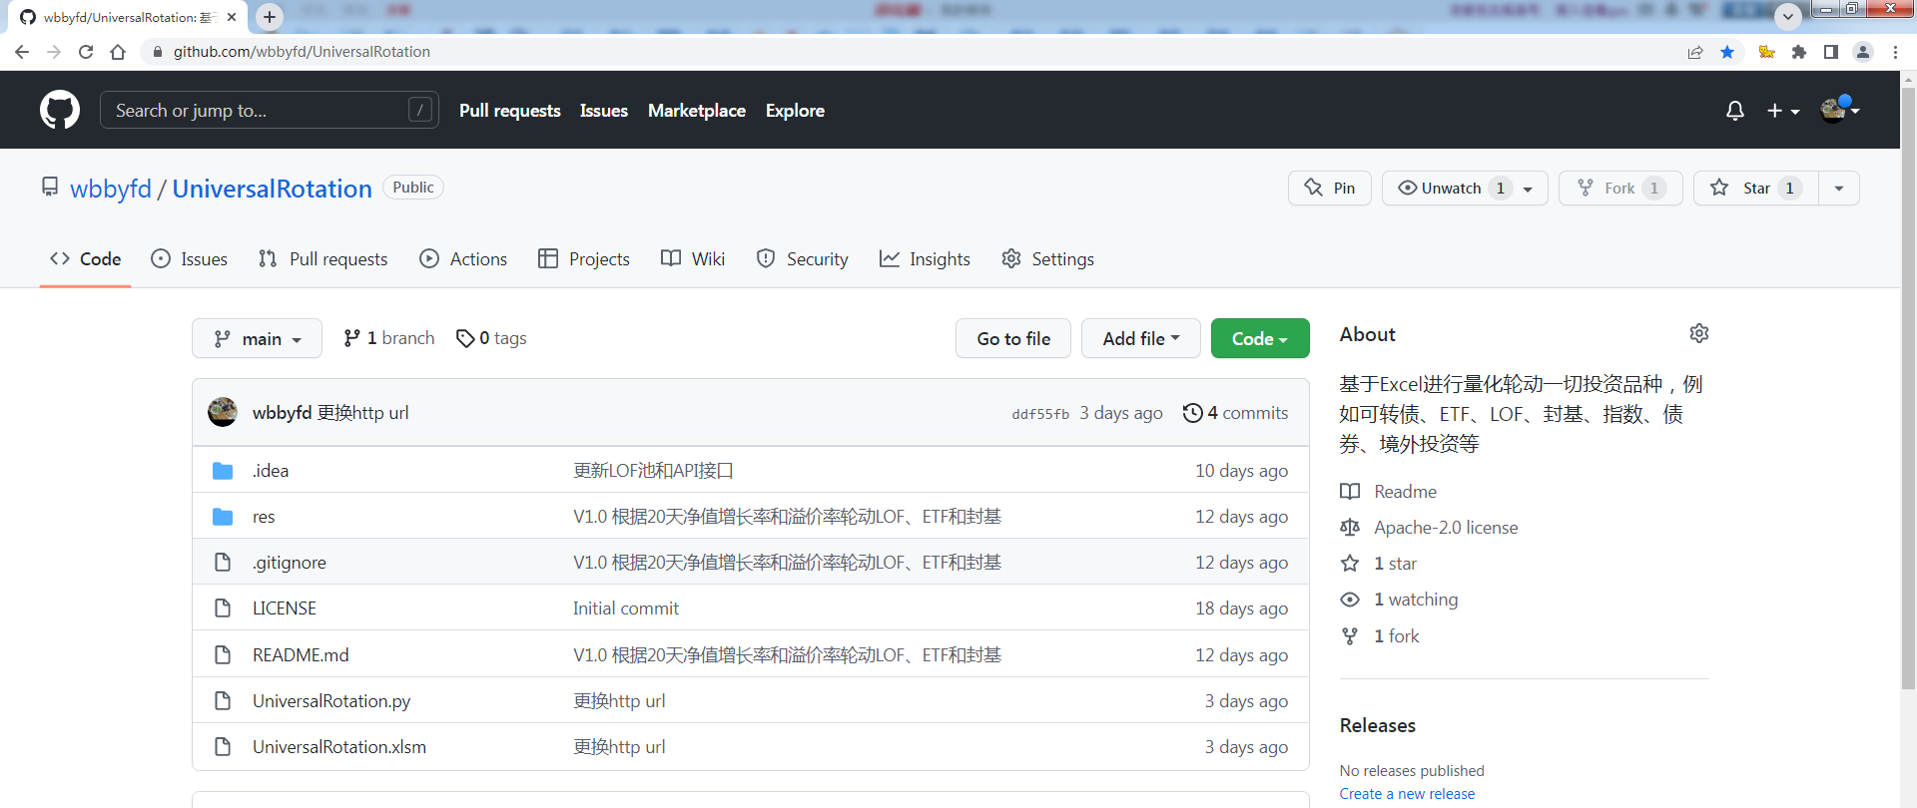Expand the green Code dropdown
The image size is (1917, 808).
click(1260, 339)
